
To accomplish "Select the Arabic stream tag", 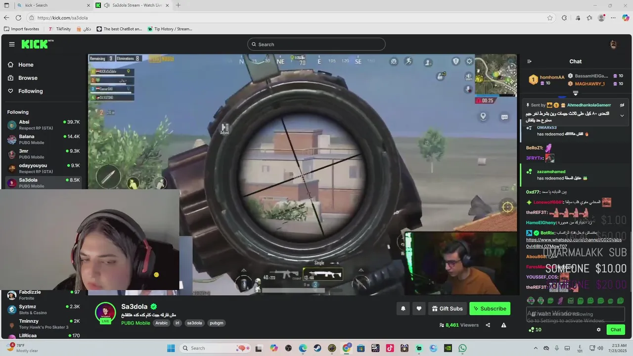I will [x=162, y=323].
